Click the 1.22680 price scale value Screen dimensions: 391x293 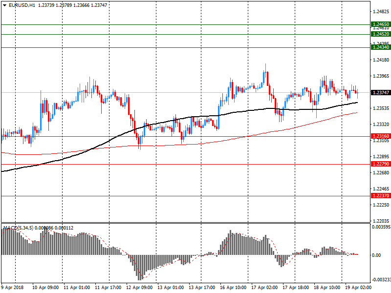(381, 173)
